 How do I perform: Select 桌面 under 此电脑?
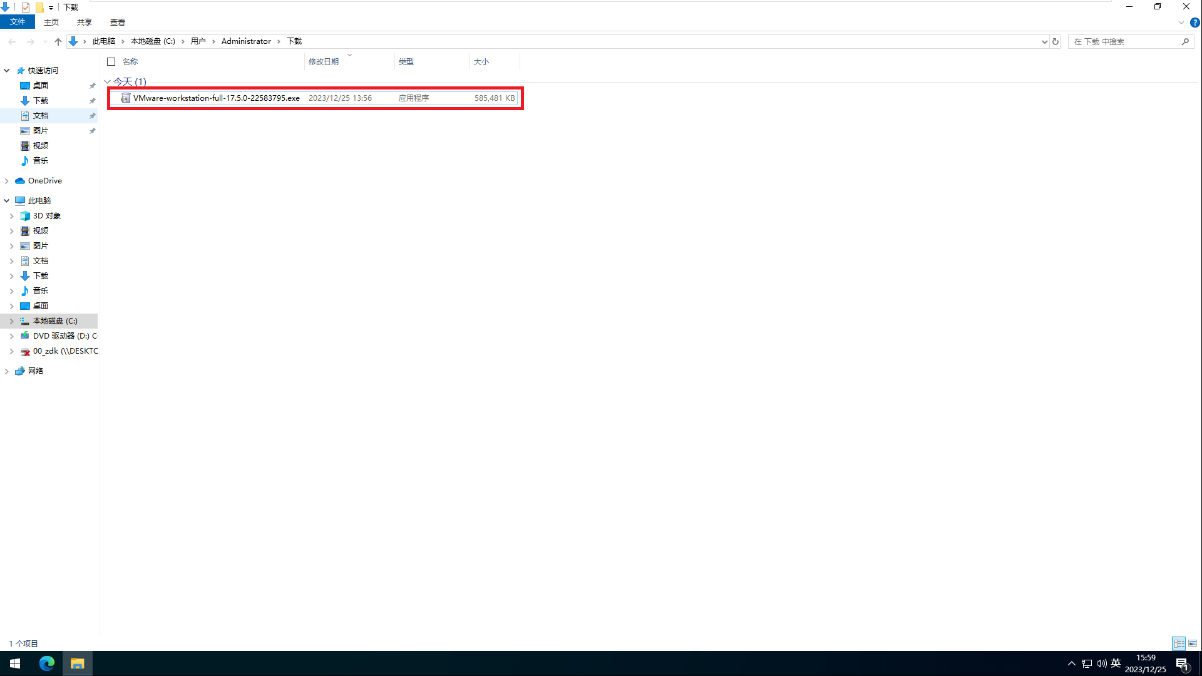coord(41,306)
